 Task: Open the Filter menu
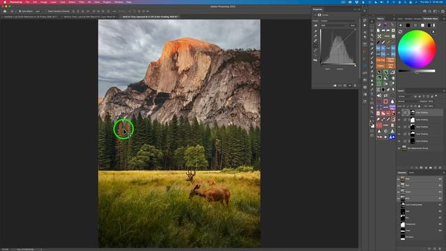point(82,2)
